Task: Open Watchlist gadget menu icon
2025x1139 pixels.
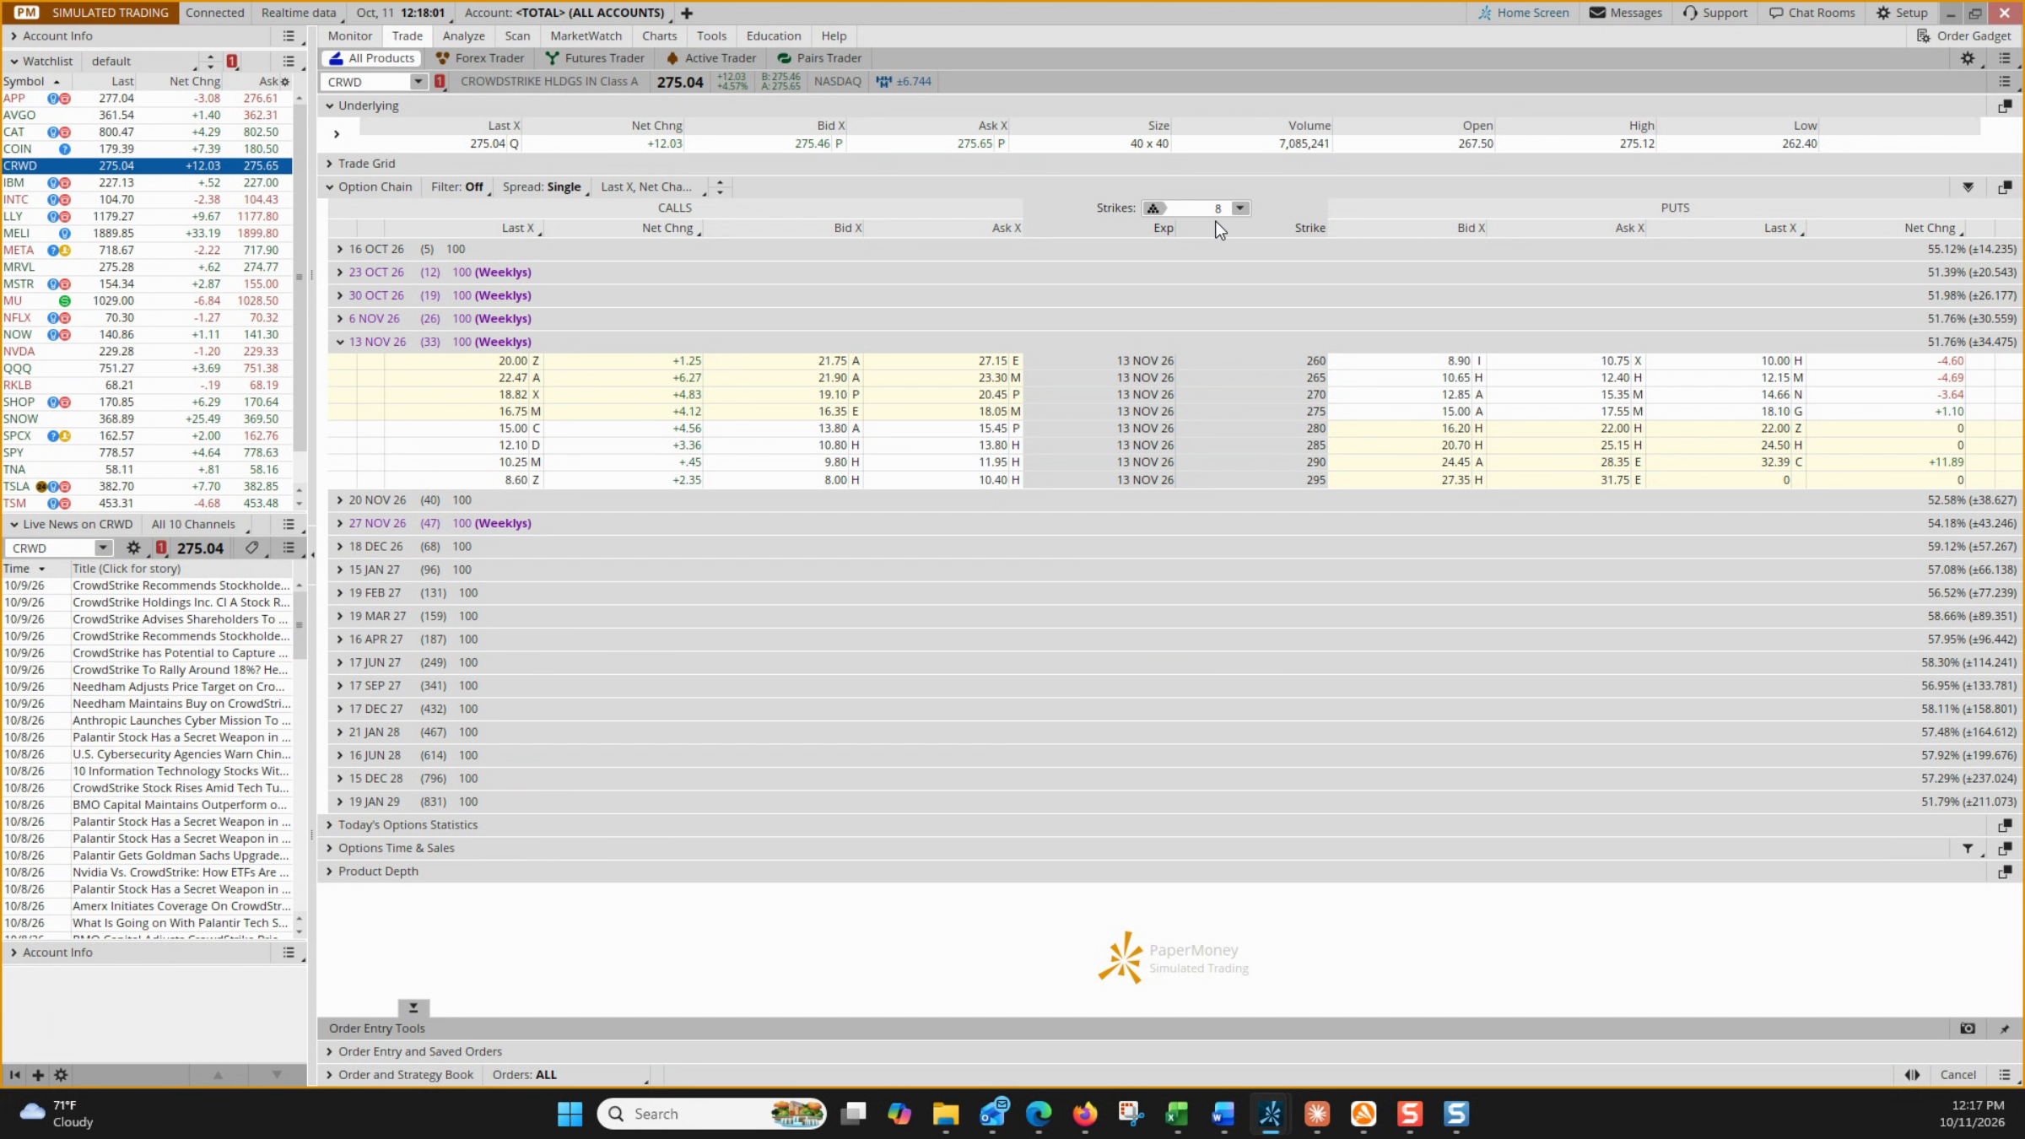Action: [x=289, y=61]
